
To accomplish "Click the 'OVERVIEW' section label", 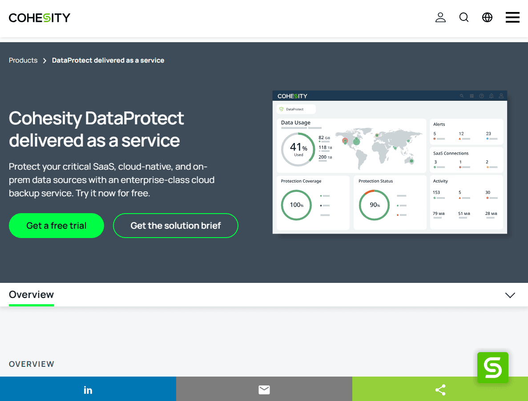I will click(x=31, y=364).
